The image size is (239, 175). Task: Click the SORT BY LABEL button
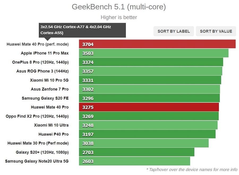[174, 31]
